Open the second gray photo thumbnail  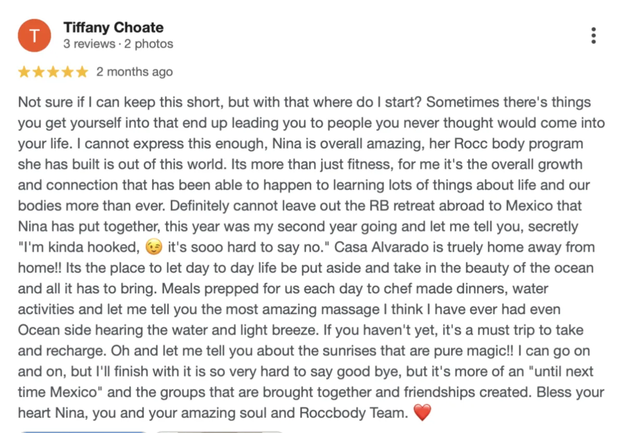[x=218, y=431]
